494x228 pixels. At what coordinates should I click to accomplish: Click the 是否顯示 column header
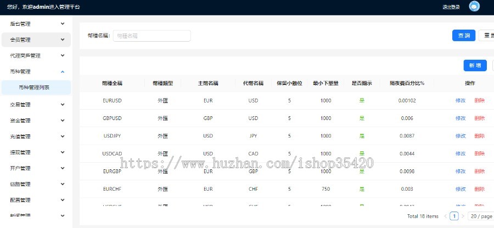pos(362,83)
